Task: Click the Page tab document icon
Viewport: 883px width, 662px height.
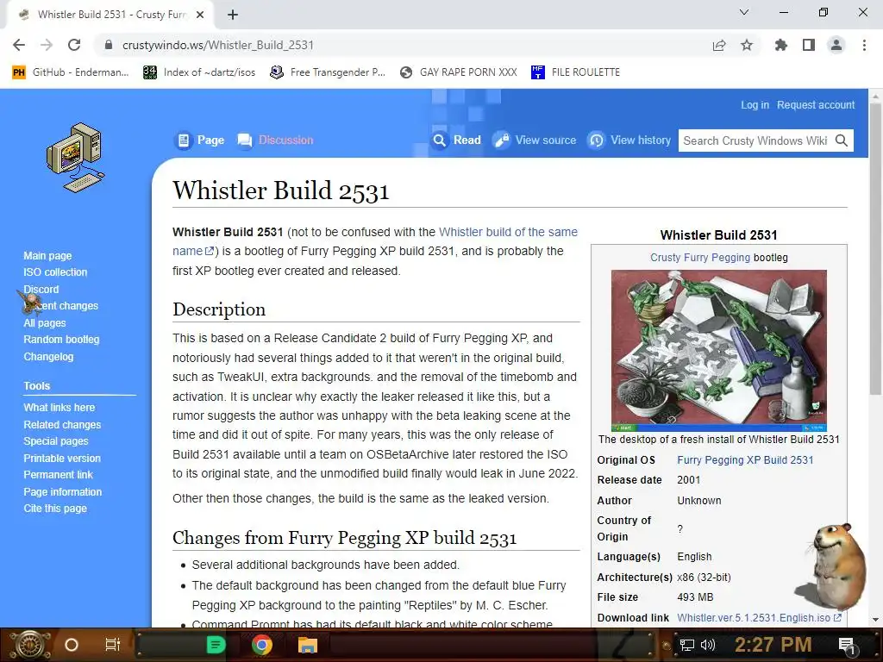Action: point(184,141)
